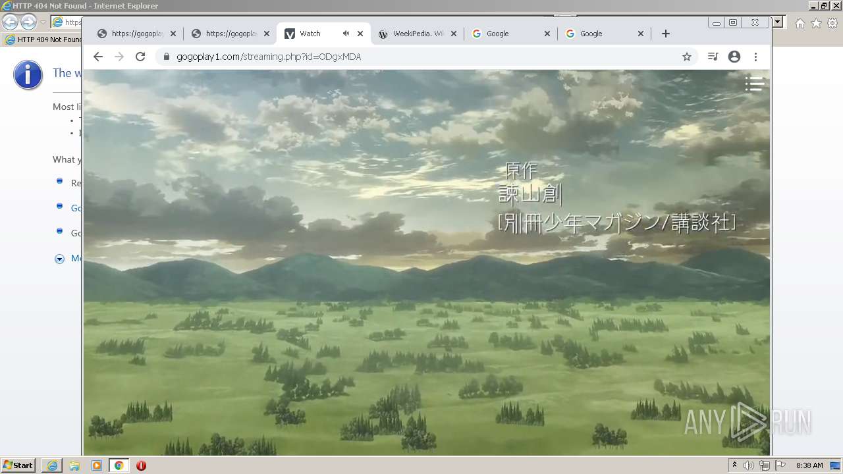Viewport: 843px width, 474px height.
Task: Open Internet Explorer Tools gear
Action: click(832, 23)
